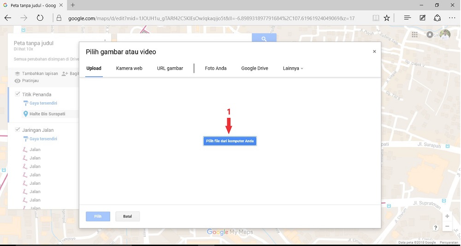Click the Titik Penanda layer name
461x246 pixels.
tap(37, 94)
